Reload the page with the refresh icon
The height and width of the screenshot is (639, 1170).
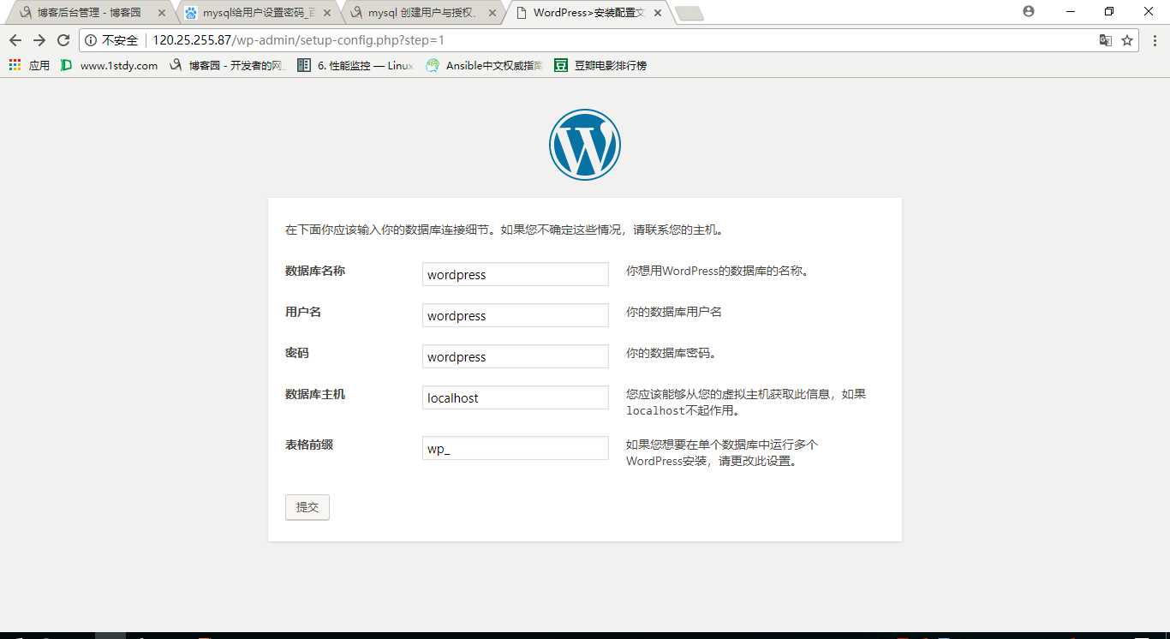(x=63, y=40)
